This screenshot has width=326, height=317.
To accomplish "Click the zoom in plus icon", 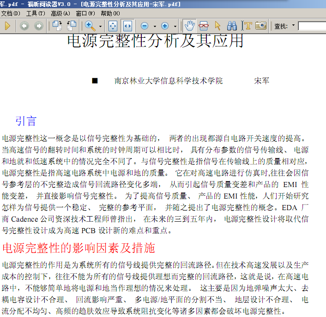I will [x=165, y=26].
